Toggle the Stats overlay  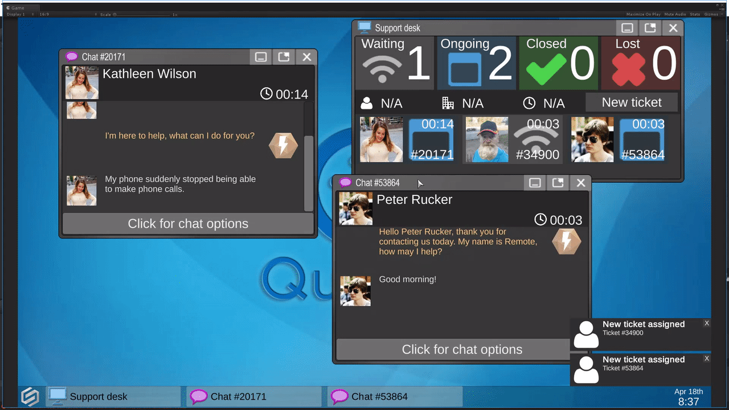695,14
